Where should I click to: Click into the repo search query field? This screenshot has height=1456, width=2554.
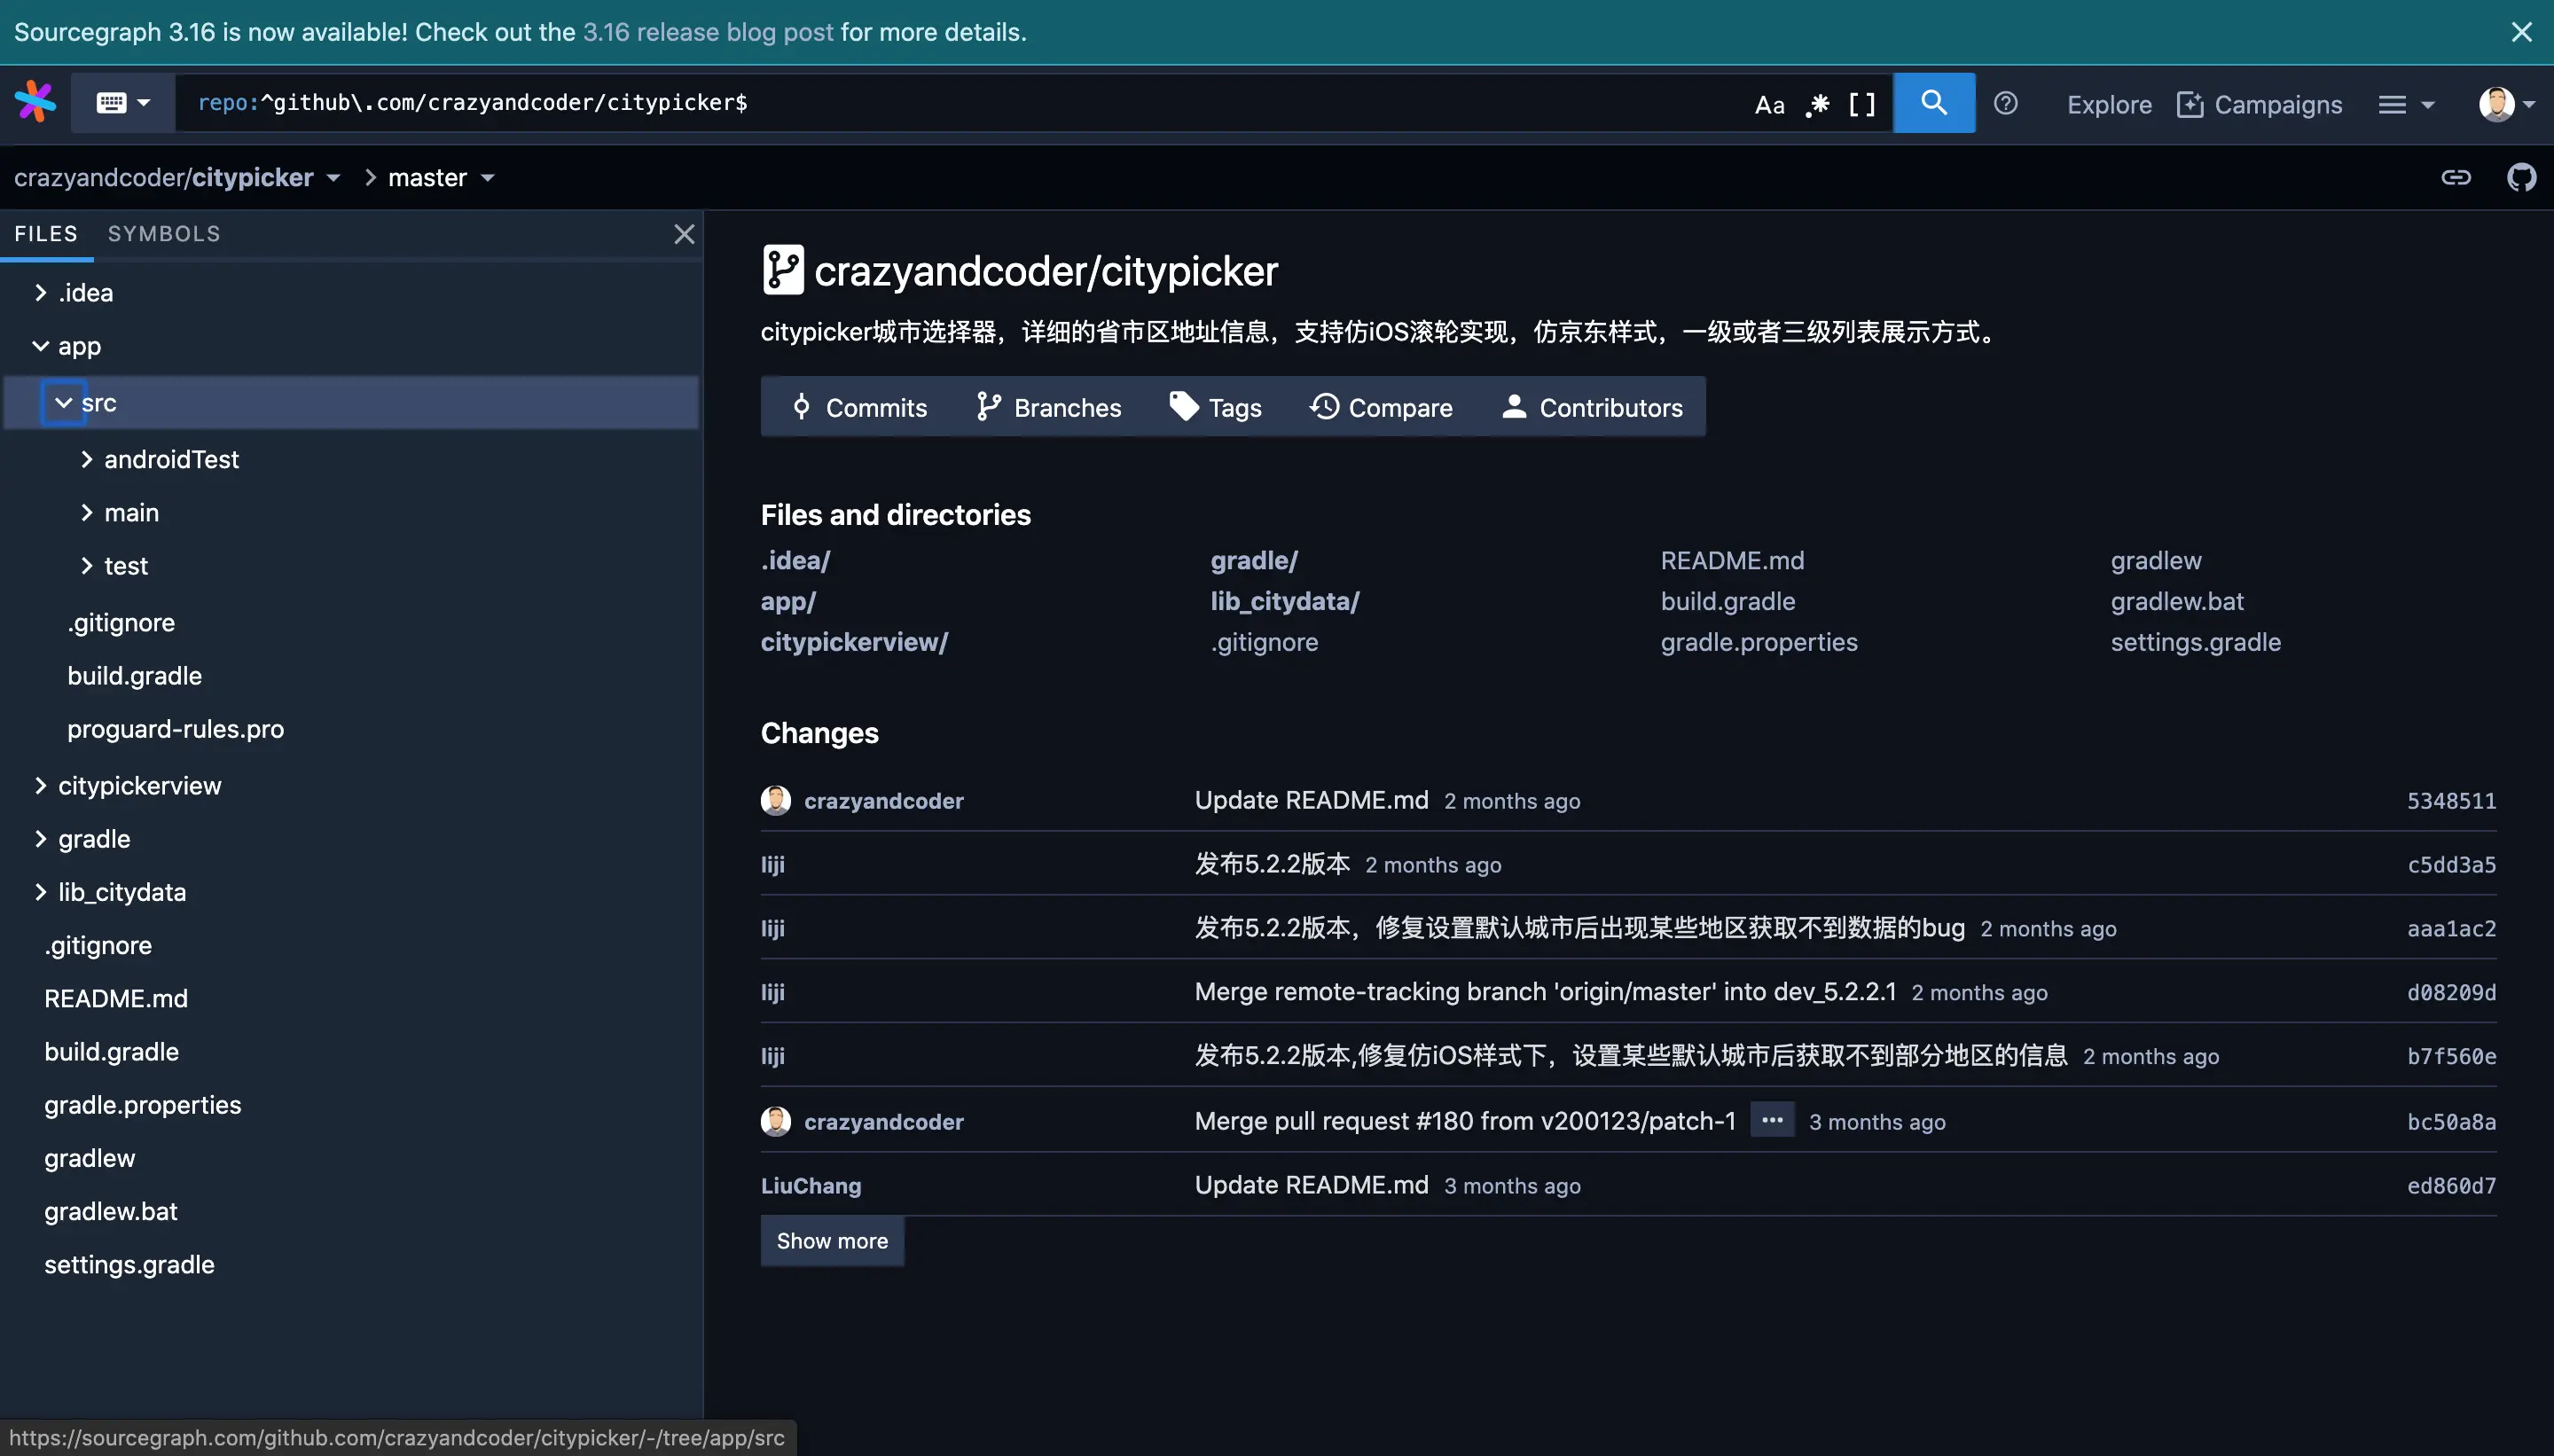(x=960, y=103)
